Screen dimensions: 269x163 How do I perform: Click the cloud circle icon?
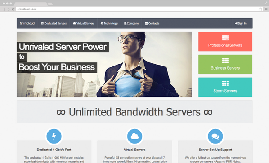(x=134, y=137)
